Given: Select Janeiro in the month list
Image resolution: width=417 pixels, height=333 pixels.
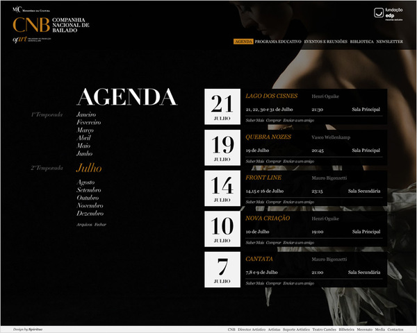Looking at the screenshot, I should tap(87, 114).
